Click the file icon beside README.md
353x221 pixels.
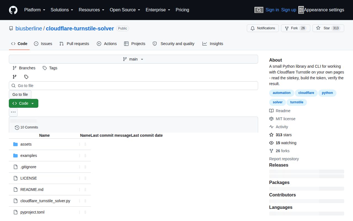15,190
